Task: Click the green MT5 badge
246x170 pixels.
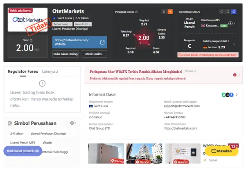Action: (x=224, y=26)
